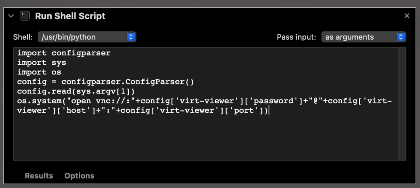The image size is (420, 188).
Task: Switch to the Options tab
Action: [x=79, y=176]
